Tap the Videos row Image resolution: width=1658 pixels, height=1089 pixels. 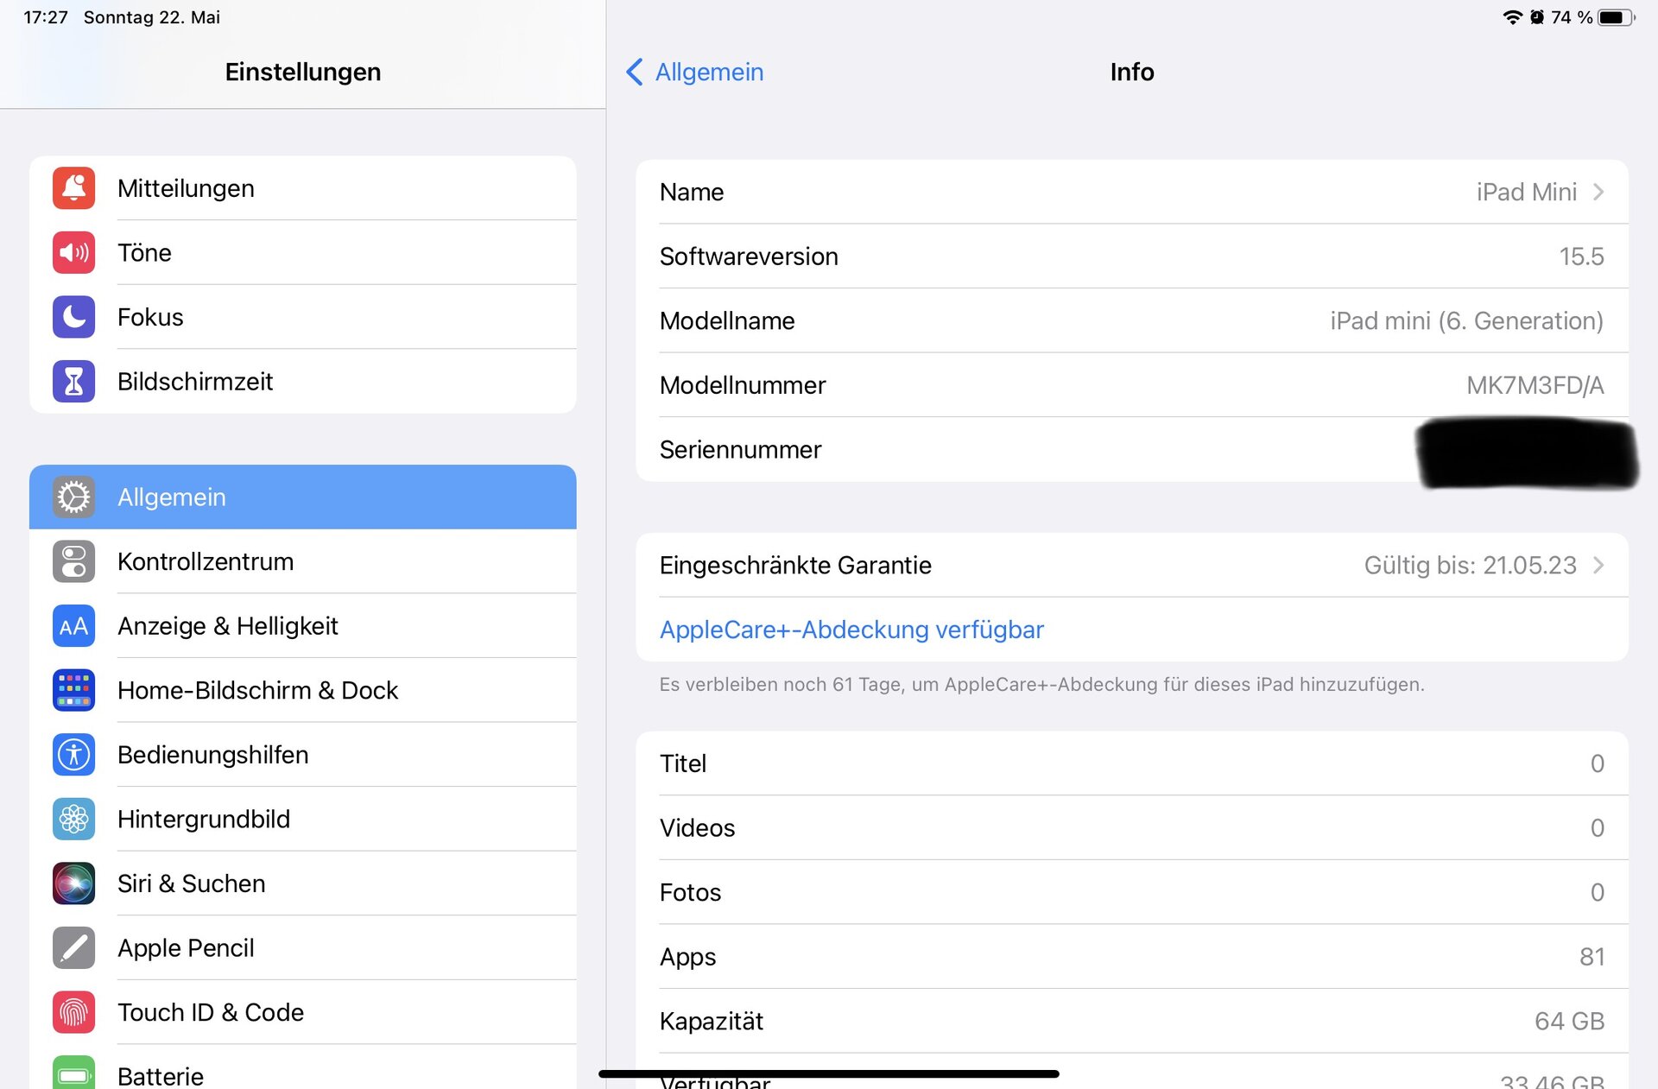point(1132,827)
